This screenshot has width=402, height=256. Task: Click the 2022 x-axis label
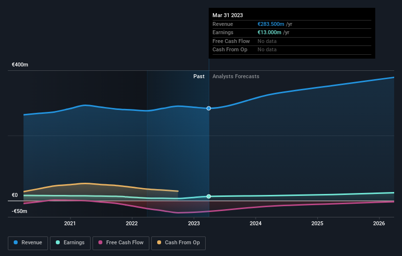[132, 223]
